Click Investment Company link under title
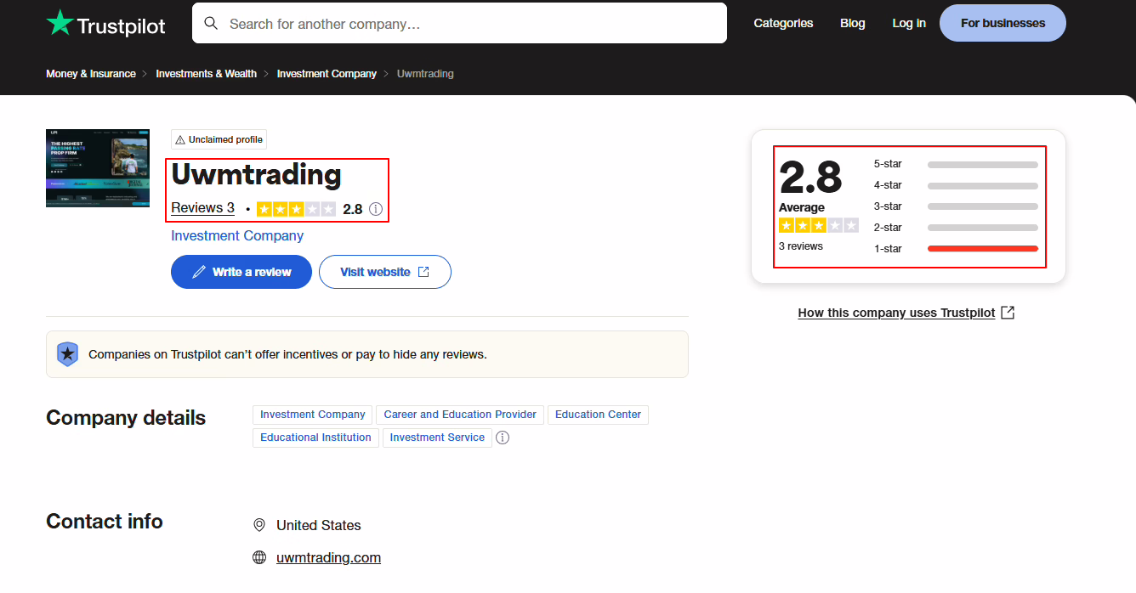The width and height of the screenshot is (1136, 593). pyautogui.click(x=237, y=235)
